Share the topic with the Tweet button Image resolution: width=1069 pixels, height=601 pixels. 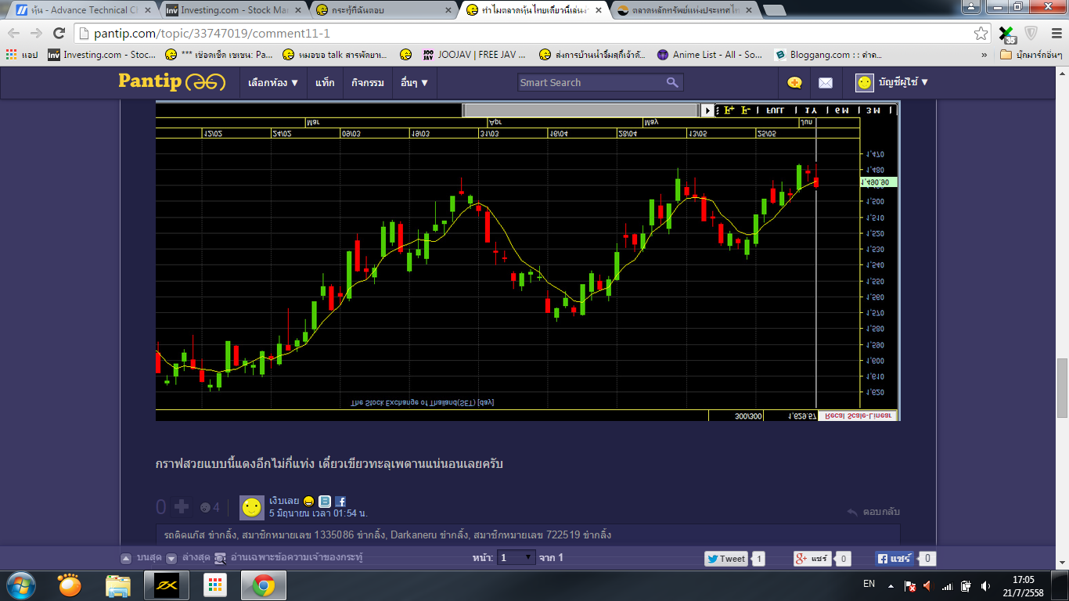click(x=726, y=559)
